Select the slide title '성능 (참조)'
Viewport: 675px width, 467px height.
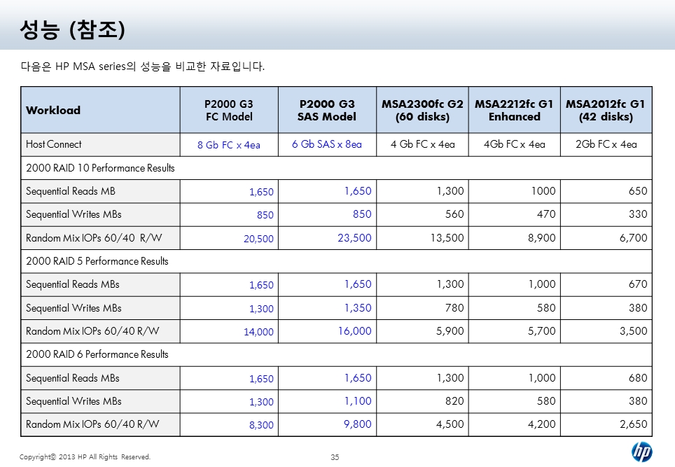(x=72, y=29)
